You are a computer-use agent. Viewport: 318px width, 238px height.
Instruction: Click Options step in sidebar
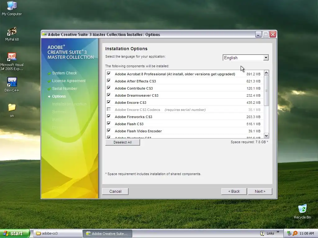coord(59,96)
